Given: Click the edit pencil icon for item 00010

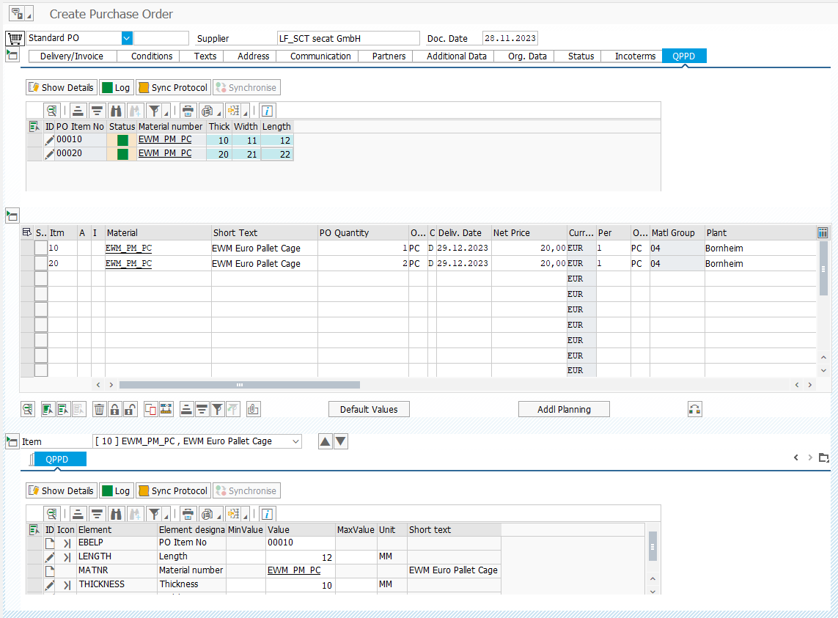Looking at the screenshot, I should pyautogui.click(x=50, y=140).
